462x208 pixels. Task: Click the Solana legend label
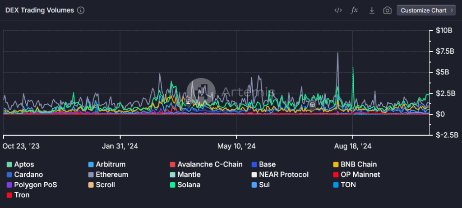(x=189, y=185)
